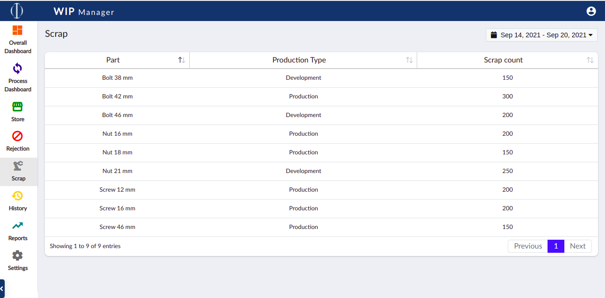Click the Screw 12 mm part cell
Viewport: 605px width, 298px height.
pos(117,190)
